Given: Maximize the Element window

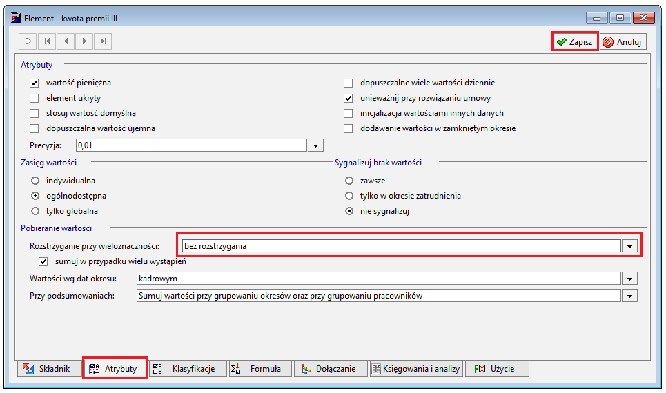Looking at the screenshot, I should (x=620, y=18).
